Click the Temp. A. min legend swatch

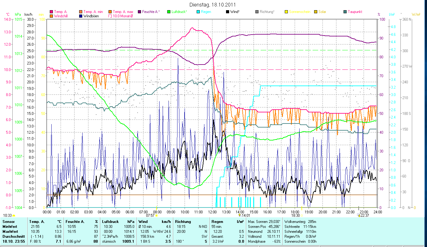[x=81, y=12]
